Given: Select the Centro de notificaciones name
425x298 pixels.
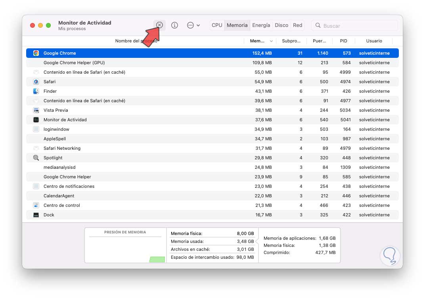Looking at the screenshot, I should click(x=69, y=186).
